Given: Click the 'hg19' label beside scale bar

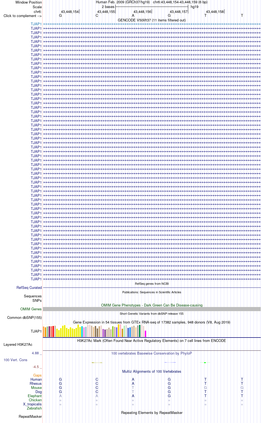Looking at the screenshot, I should 195,7.
